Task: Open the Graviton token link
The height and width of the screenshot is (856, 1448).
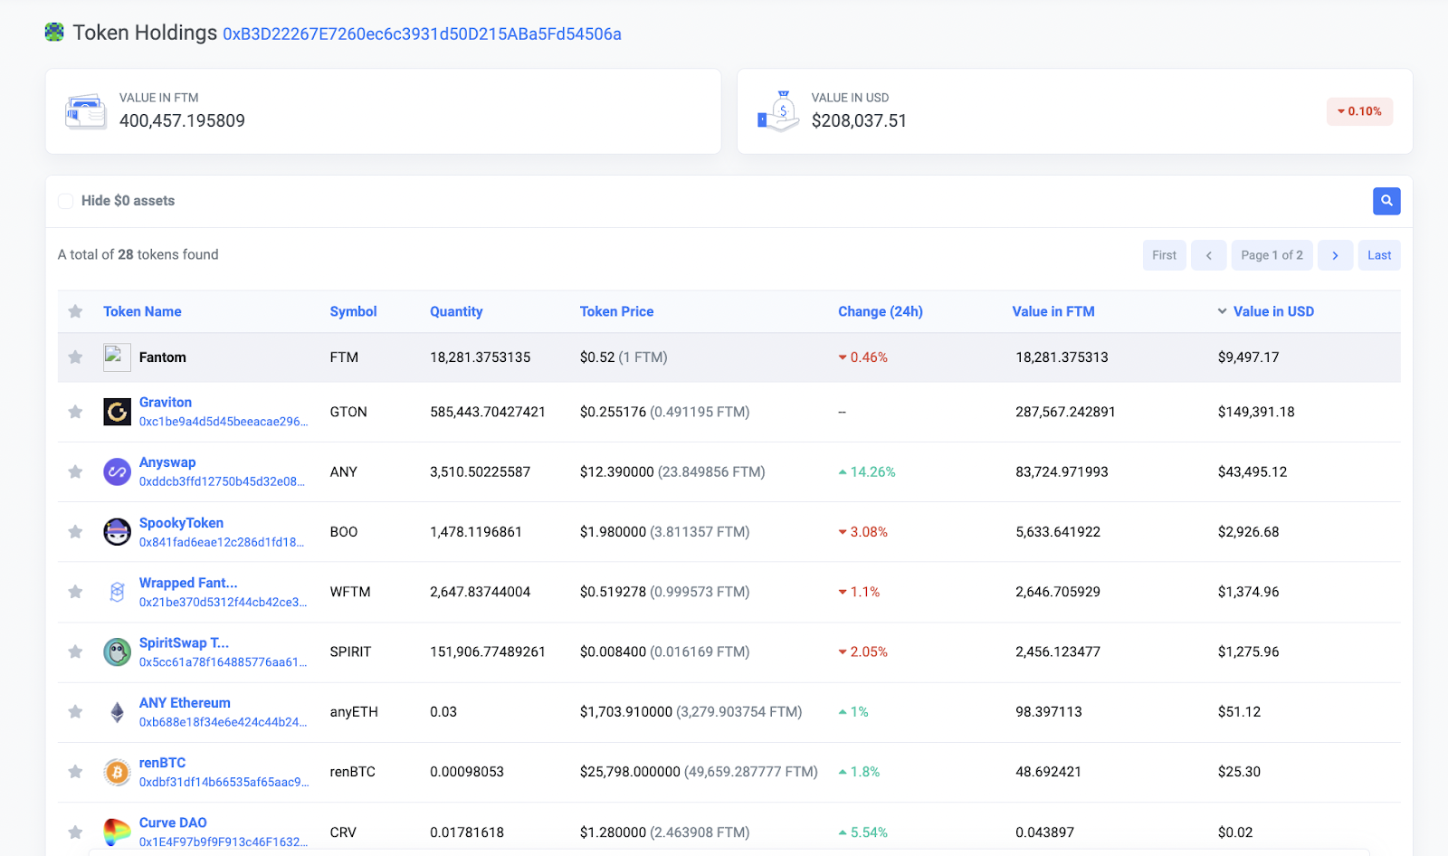Action: click(x=166, y=402)
